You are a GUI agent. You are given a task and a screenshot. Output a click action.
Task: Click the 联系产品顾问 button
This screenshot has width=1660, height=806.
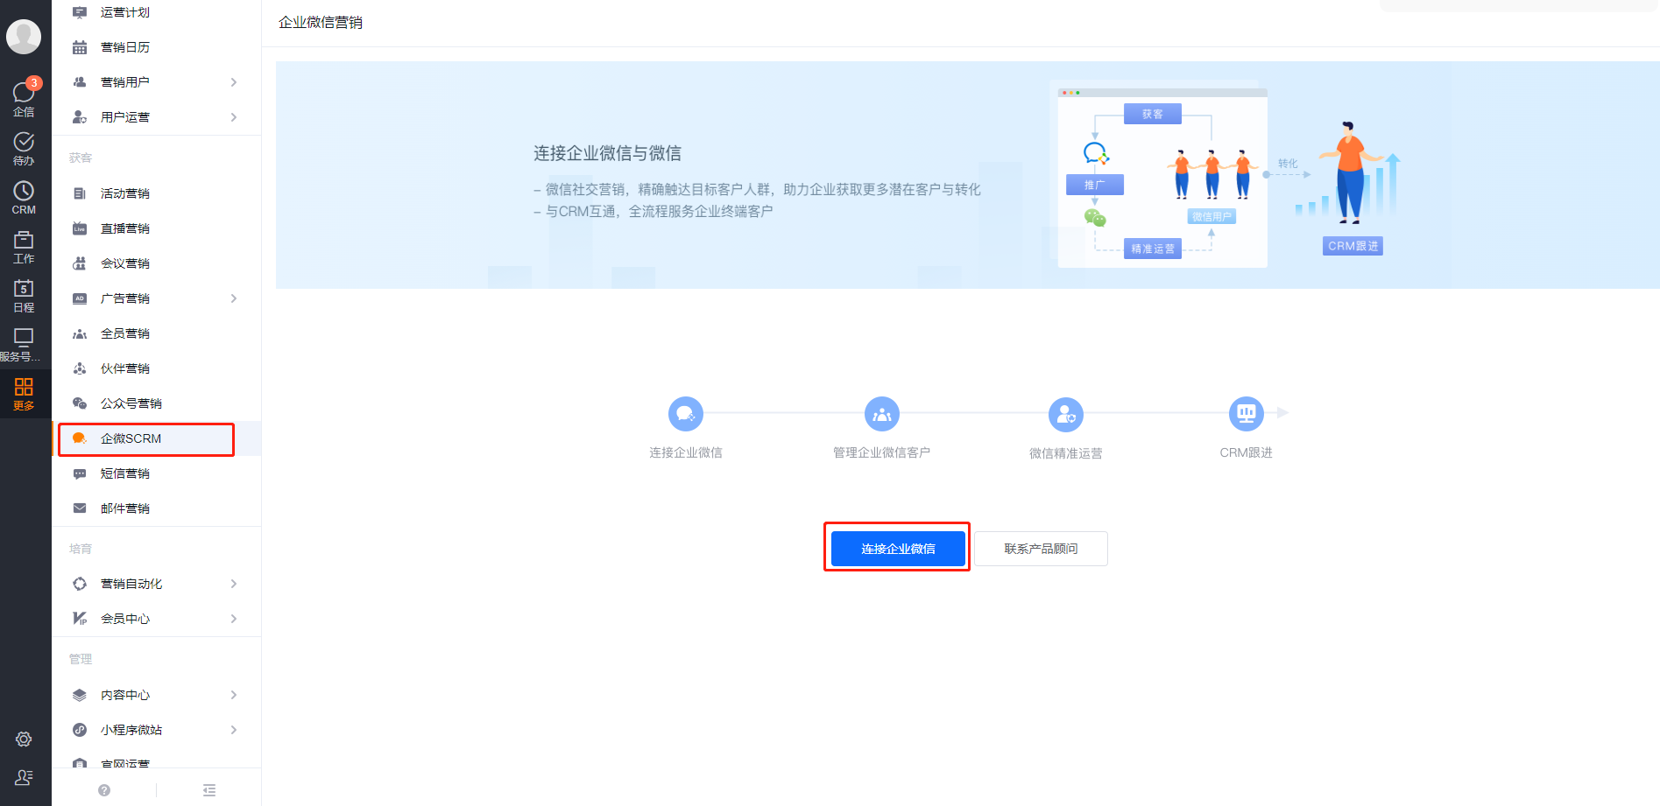pos(1041,549)
